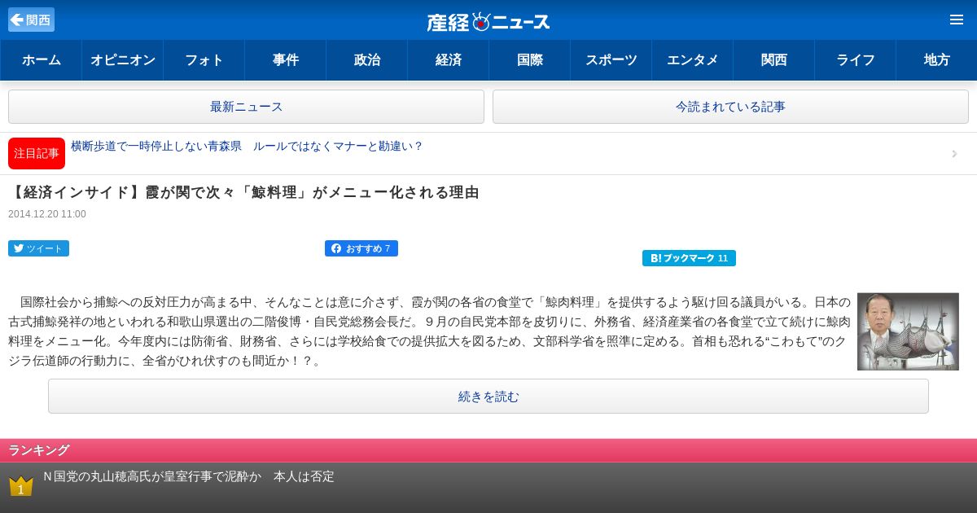Open the スポーツ tab

coord(611,60)
